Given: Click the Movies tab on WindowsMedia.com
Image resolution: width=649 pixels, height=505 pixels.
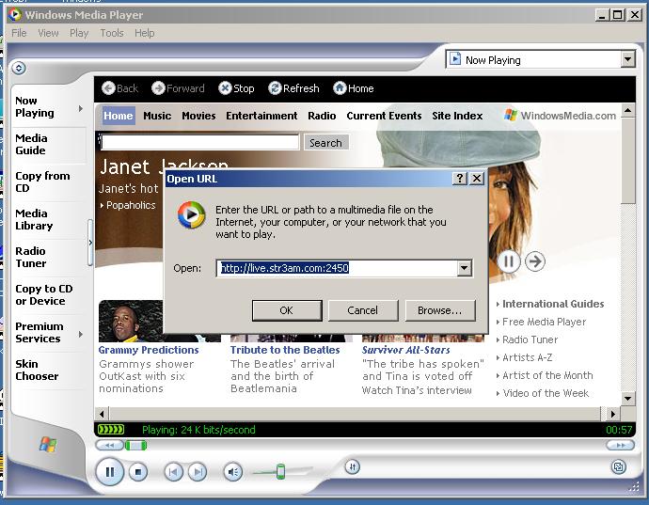Looking at the screenshot, I should click(x=198, y=116).
